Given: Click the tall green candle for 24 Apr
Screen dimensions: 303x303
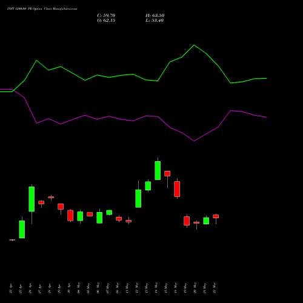Looking at the screenshot, I should click(32, 199).
